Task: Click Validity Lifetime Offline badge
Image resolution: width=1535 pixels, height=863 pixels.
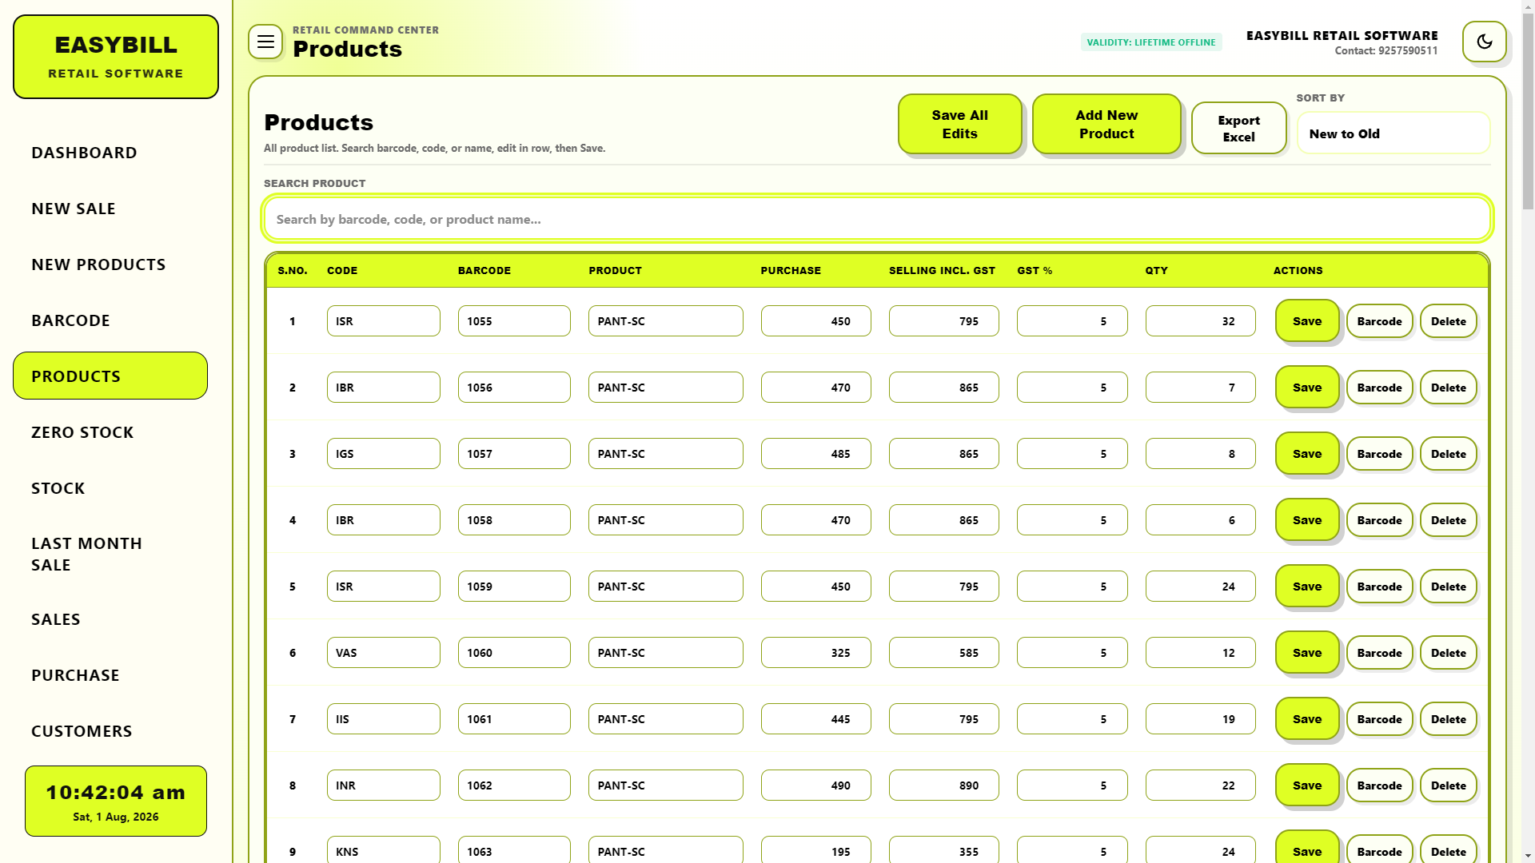Action: [1150, 42]
